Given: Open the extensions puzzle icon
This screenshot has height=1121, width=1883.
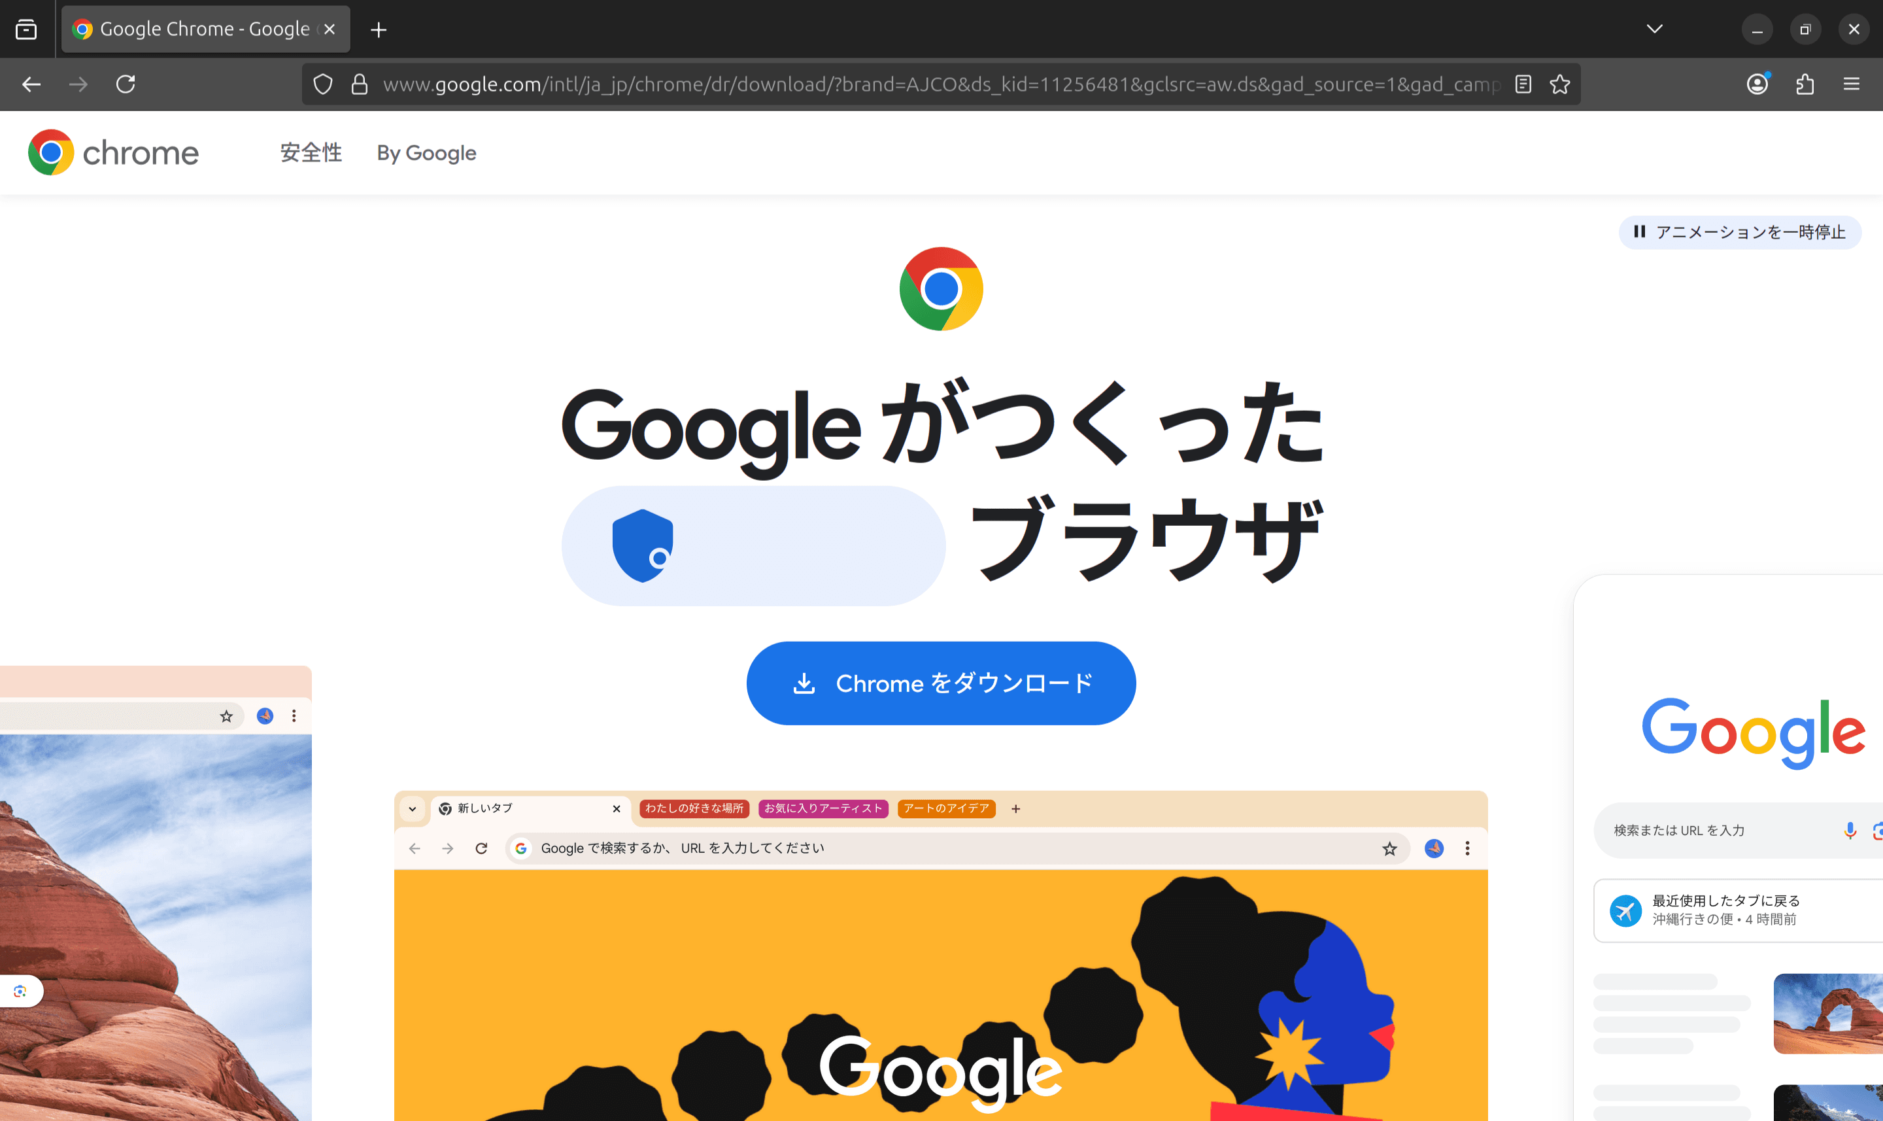Looking at the screenshot, I should tap(1805, 84).
